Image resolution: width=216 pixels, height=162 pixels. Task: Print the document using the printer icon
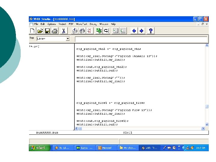point(55,31)
